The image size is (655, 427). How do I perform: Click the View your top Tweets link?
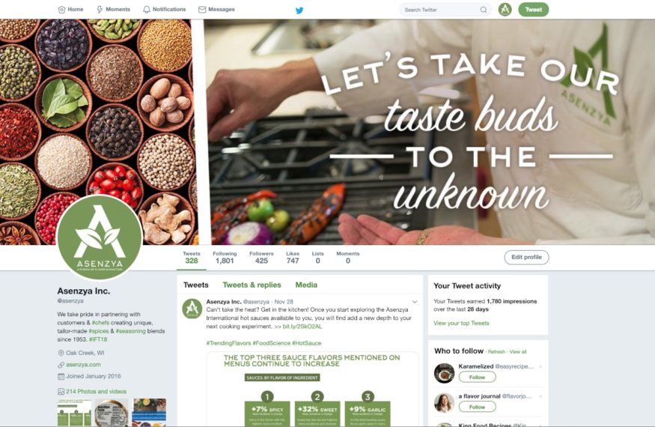coord(461,323)
